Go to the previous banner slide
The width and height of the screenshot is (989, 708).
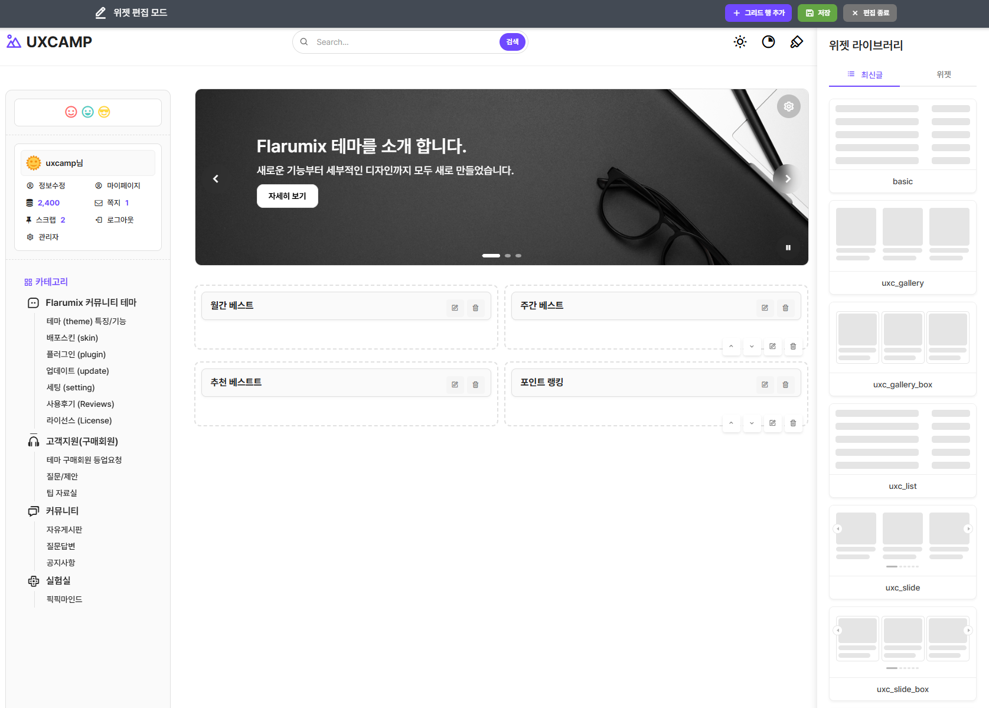click(x=216, y=179)
